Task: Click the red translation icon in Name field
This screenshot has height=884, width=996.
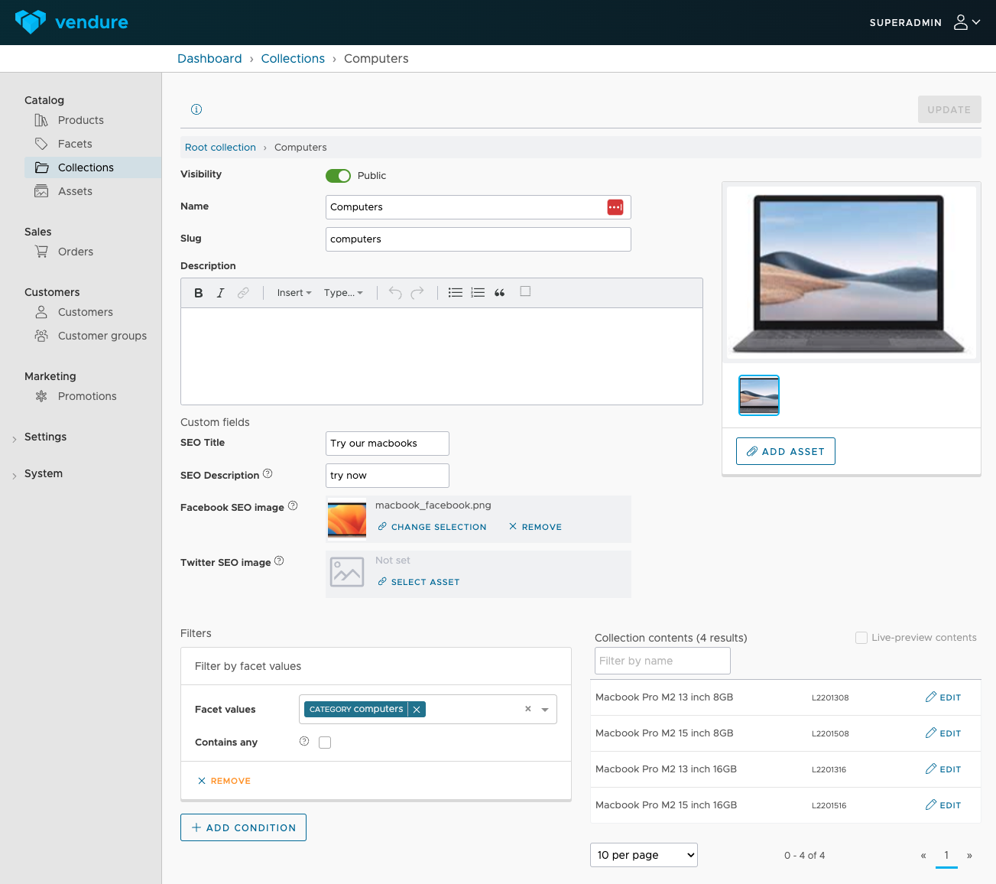Action: click(x=615, y=207)
